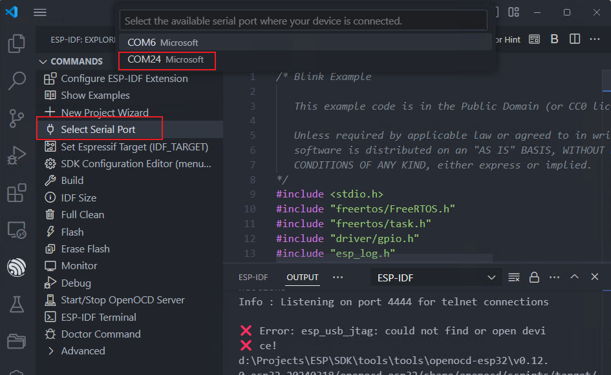Focus the serial port search field
The height and width of the screenshot is (375, 611).
tap(303, 21)
